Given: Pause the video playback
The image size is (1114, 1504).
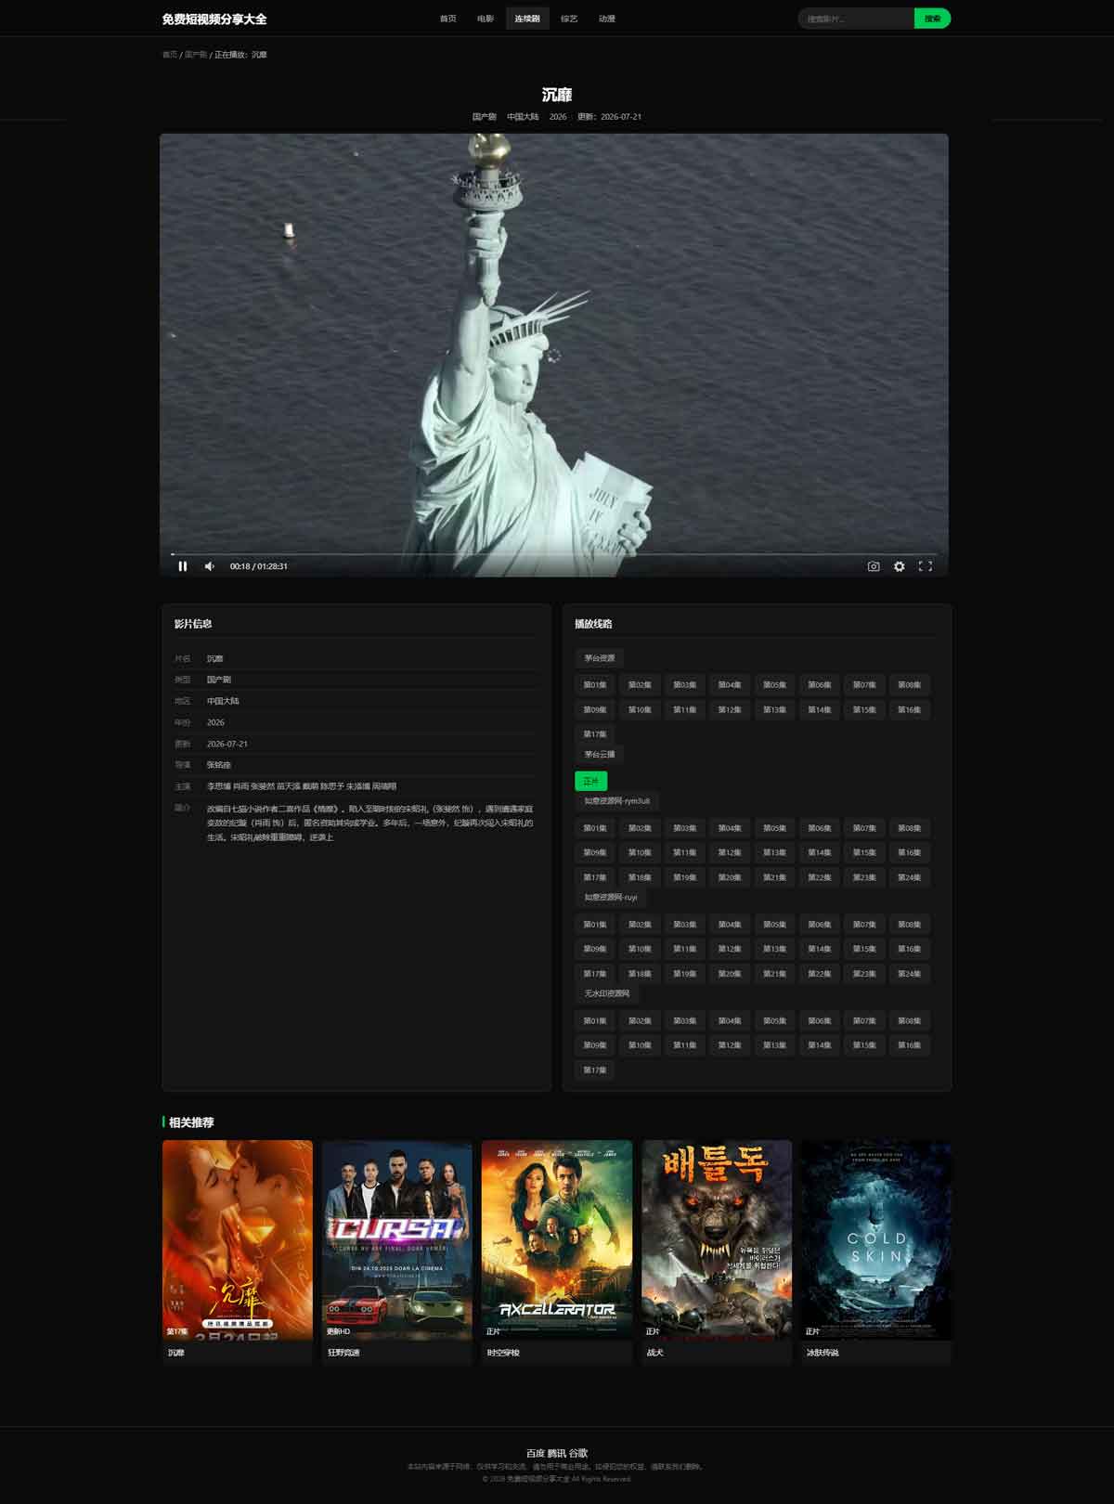Looking at the screenshot, I should (x=183, y=566).
